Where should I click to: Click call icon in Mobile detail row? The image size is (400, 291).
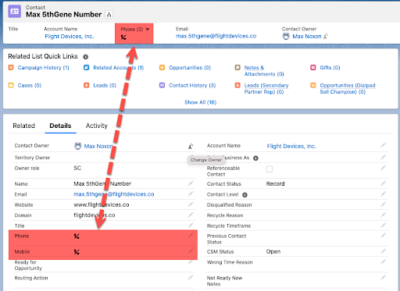[x=77, y=252]
